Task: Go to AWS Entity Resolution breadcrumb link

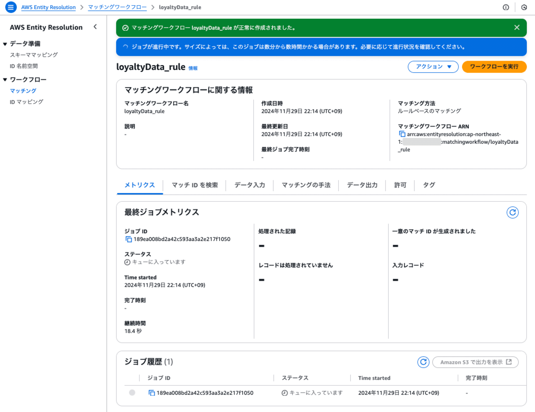Action: [x=48, y=7]
